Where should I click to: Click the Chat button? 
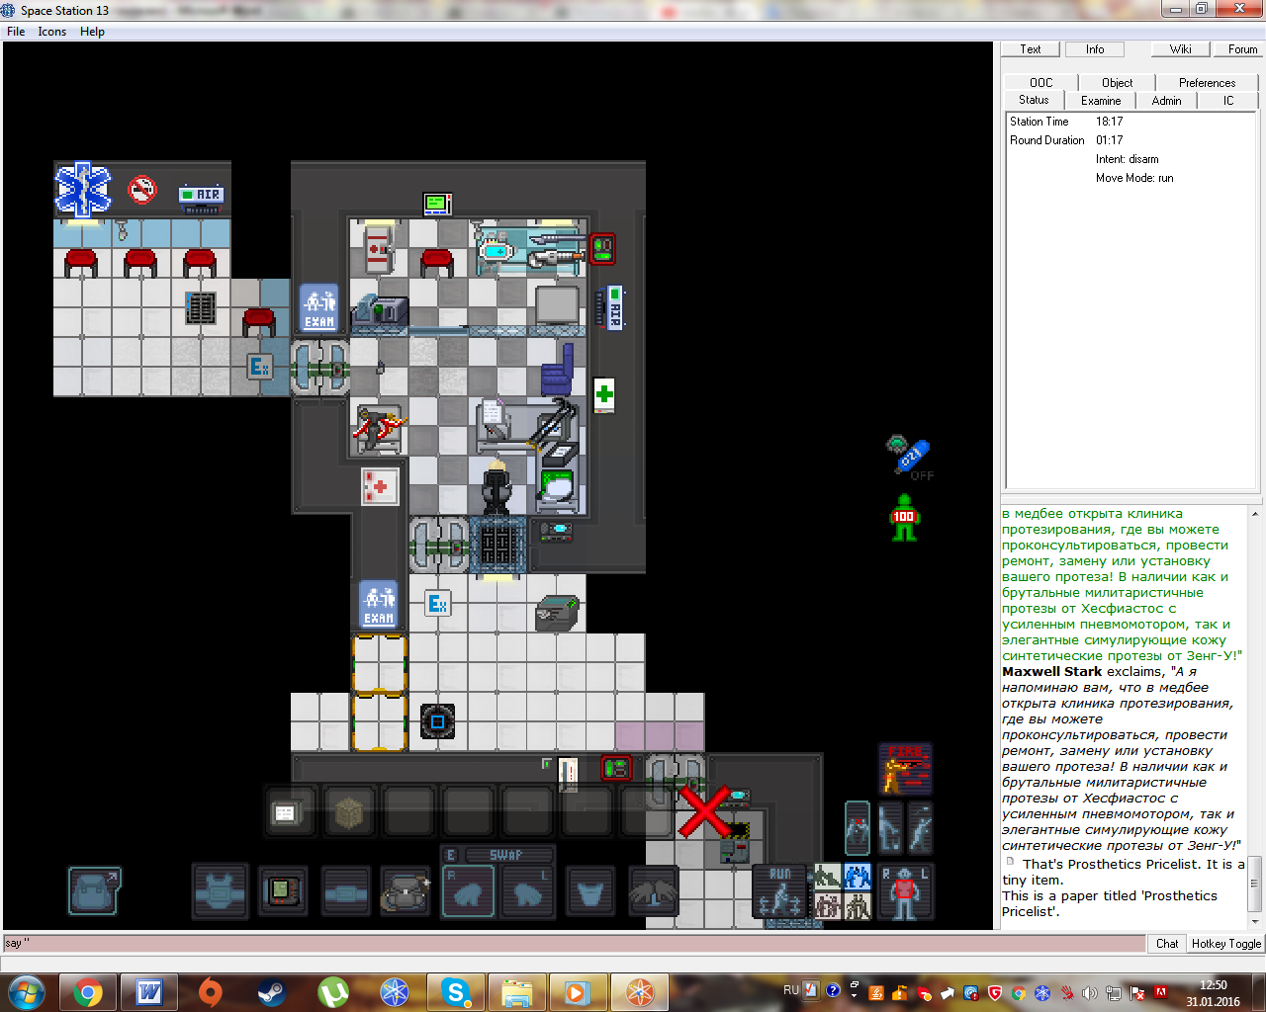coord(1167,944)
